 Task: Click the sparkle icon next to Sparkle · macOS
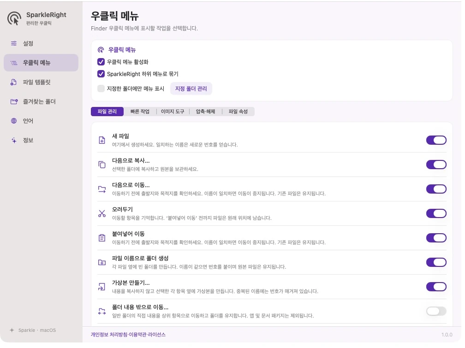12,330
